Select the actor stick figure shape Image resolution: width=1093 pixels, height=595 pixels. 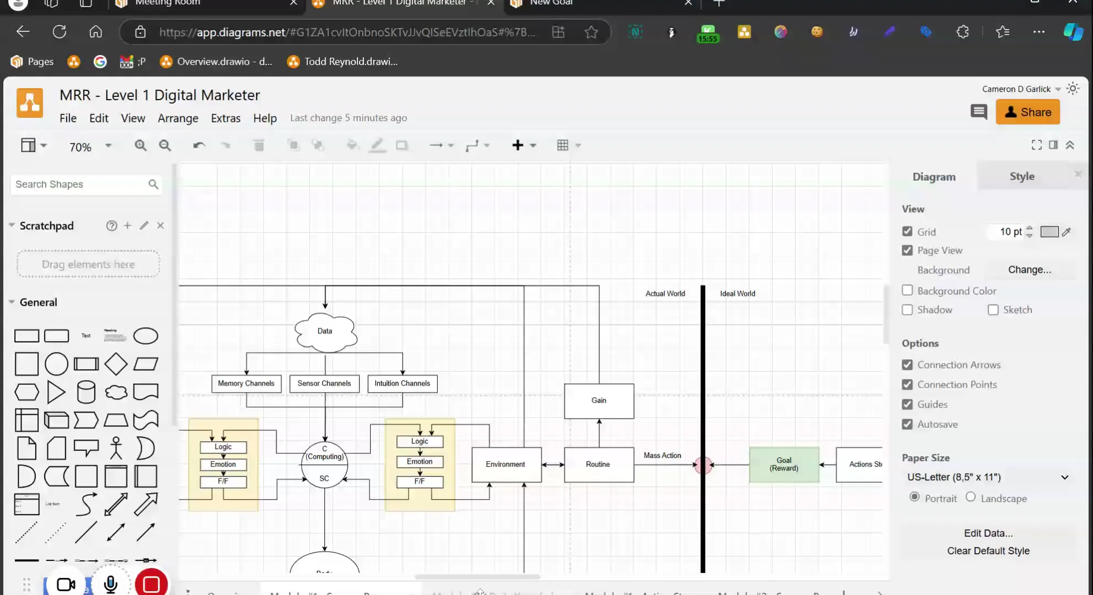click(x=116, y=448)
